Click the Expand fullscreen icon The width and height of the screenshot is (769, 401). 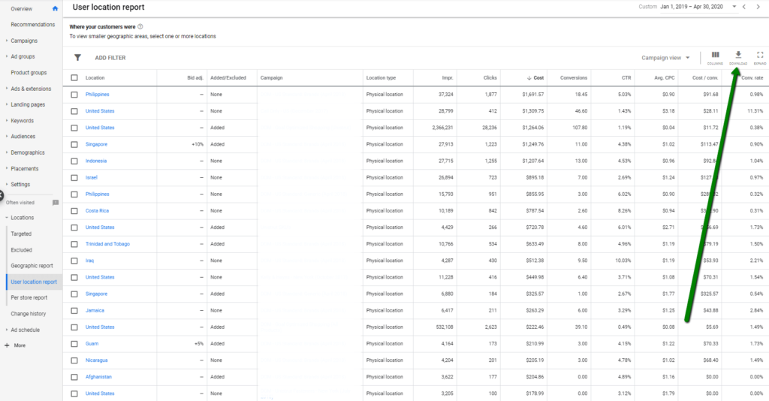pos(760,55)
